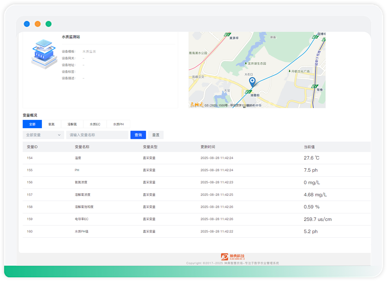The image size is (387, 281).
Task: Switch to the 溶解氧 tab
Action: [72, 124]
